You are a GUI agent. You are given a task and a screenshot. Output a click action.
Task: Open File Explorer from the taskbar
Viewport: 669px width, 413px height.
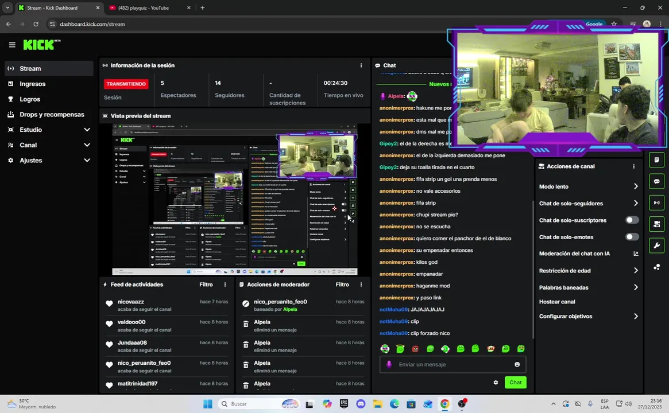pyautogui.click(x=378, y=404)
